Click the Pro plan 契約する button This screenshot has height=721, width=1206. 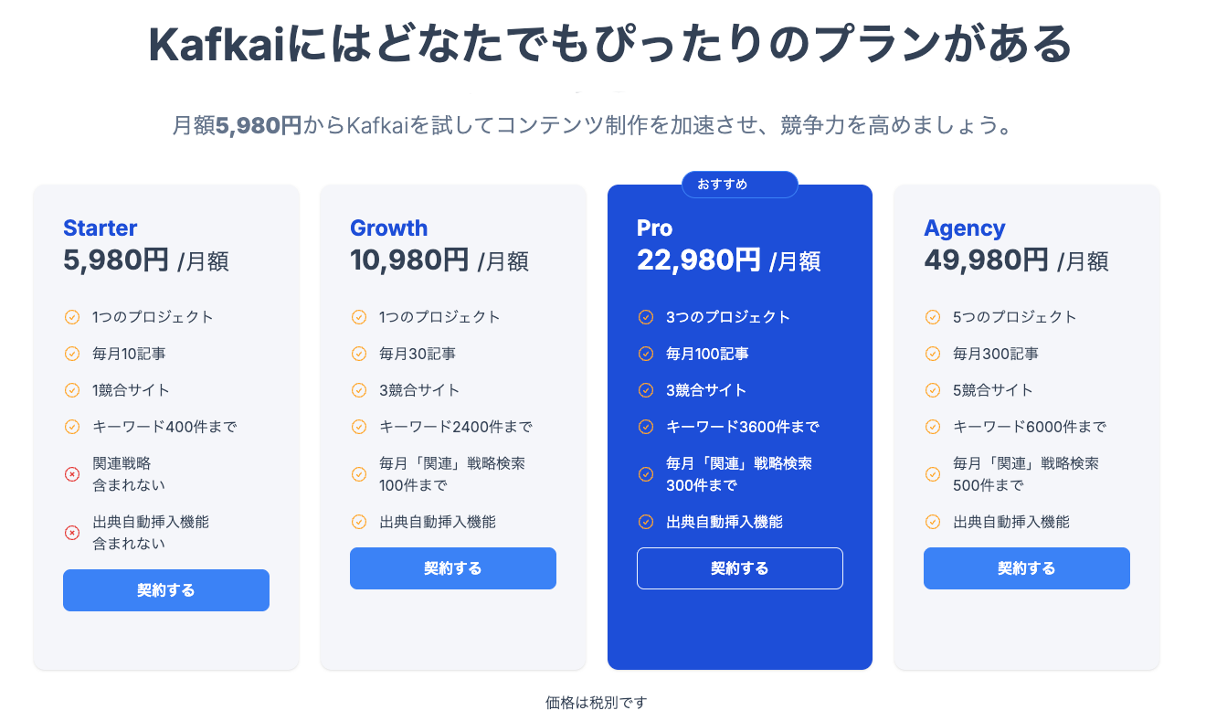tap(740, 568)
